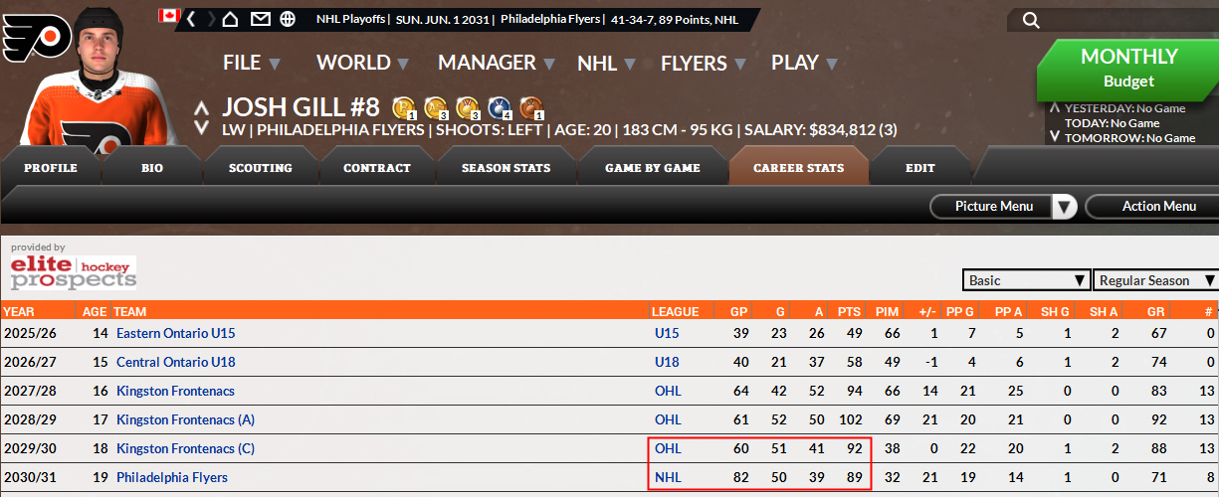Viewport: 1219px width, 497px height.
Task: Open the MANAGER menu
Action: [497, 63]
